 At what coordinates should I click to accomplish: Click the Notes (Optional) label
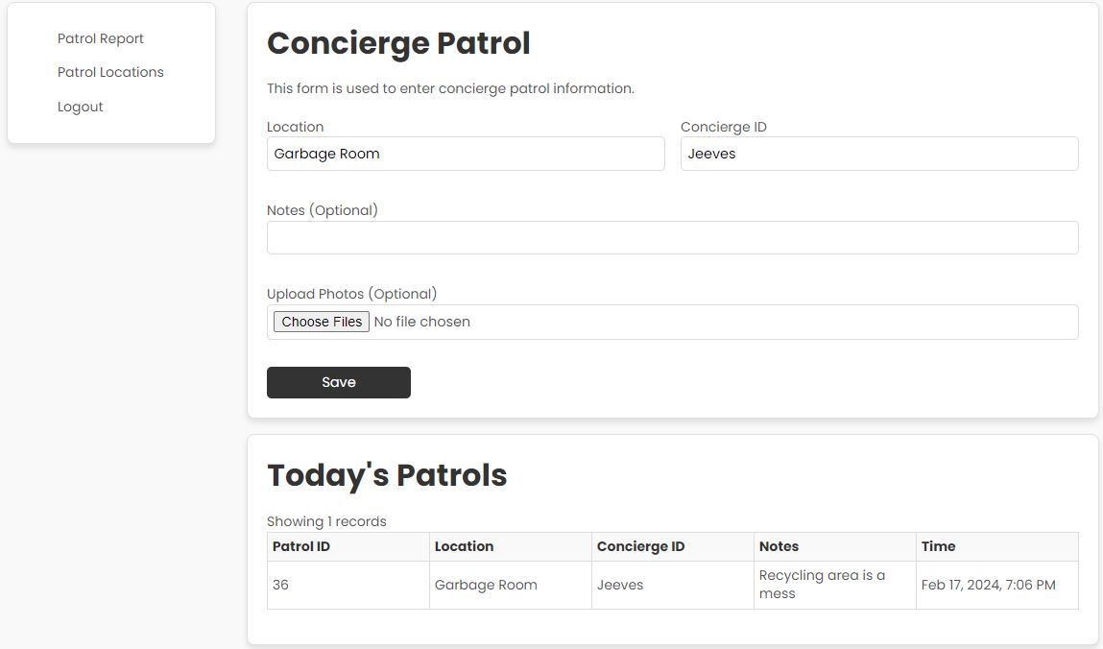coord(323,210)
